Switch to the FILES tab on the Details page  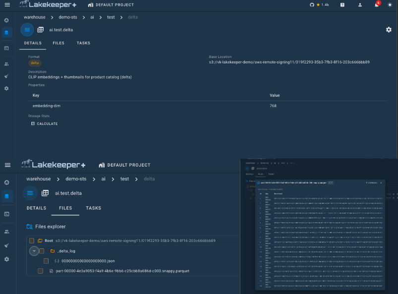pos(58,43)
